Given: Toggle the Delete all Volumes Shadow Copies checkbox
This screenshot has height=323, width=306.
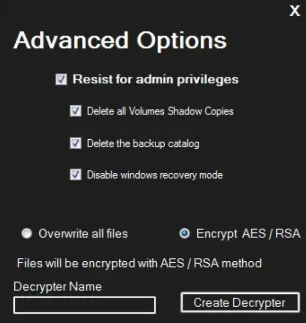Looking at the screenshot, I should pos(75,111).
